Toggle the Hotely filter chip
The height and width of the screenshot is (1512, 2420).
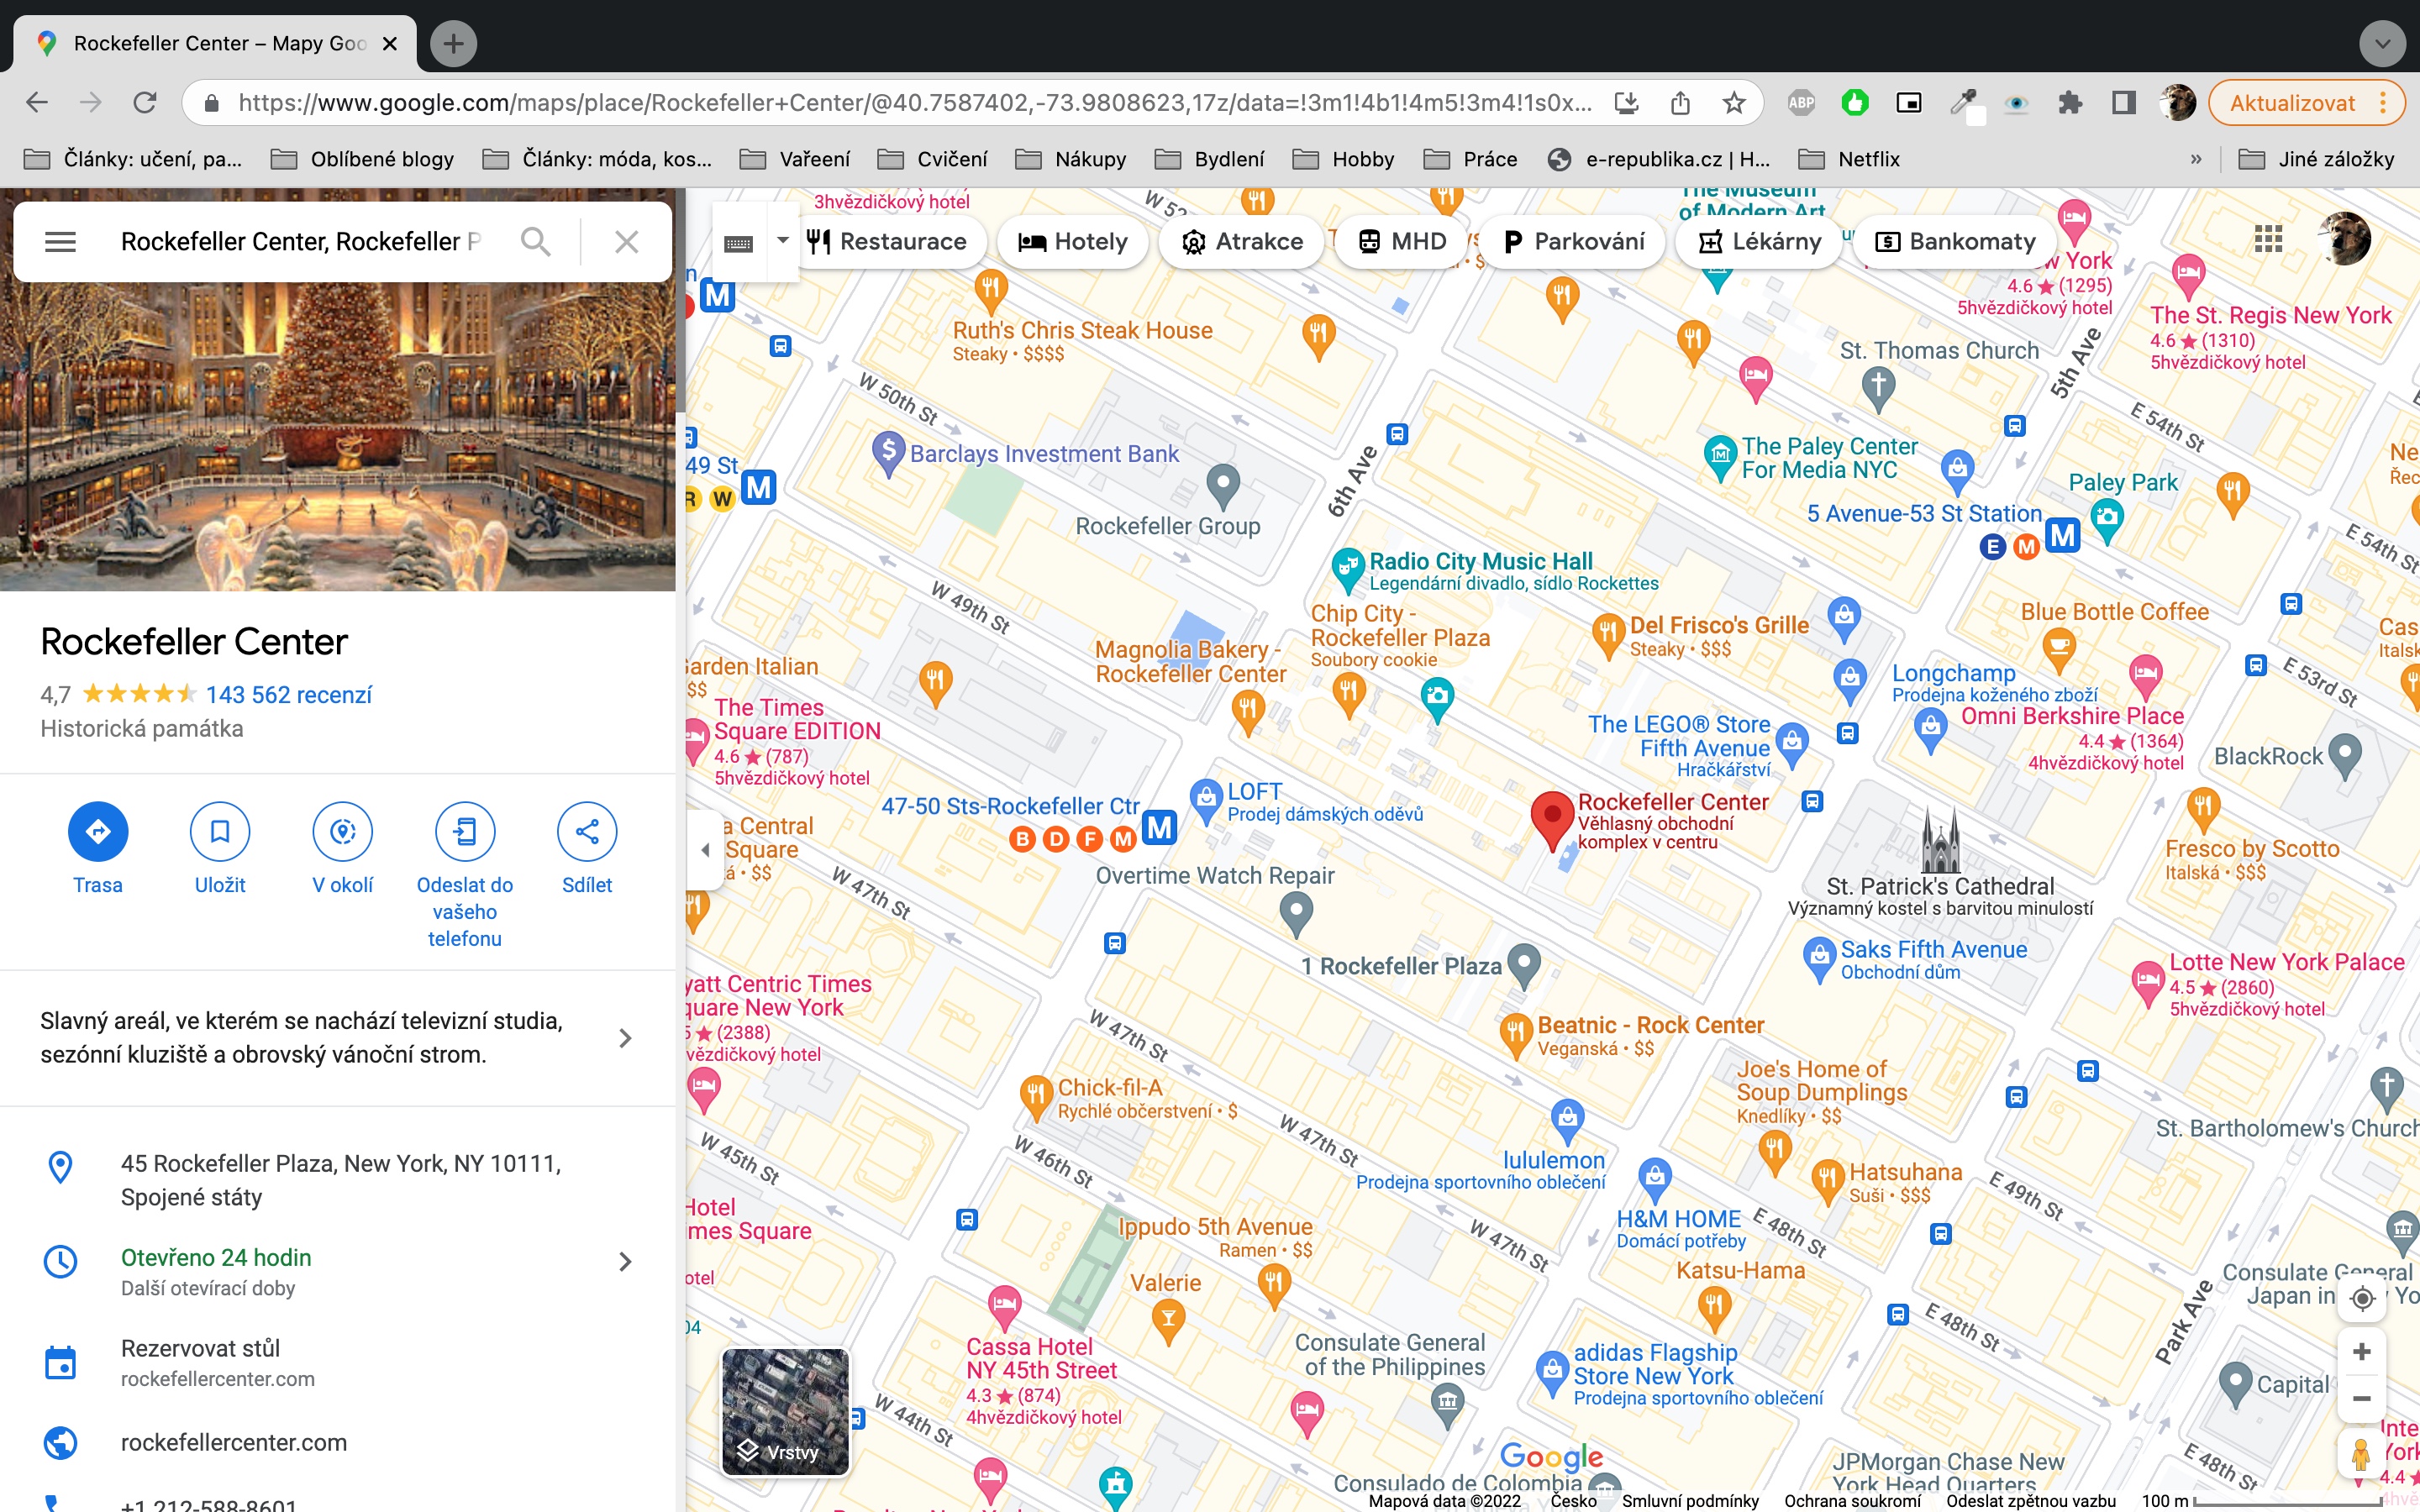coord(1071,241)
